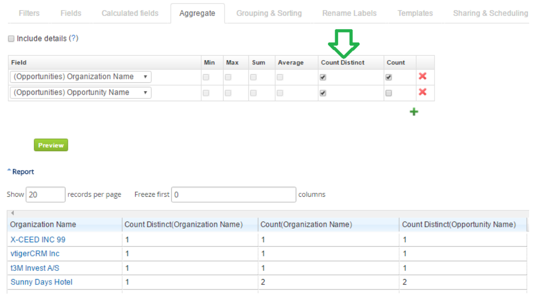This screenshot has height=298, width=534.
Task: Enable the Include details checkbox
Action: (x=11, y=39)
